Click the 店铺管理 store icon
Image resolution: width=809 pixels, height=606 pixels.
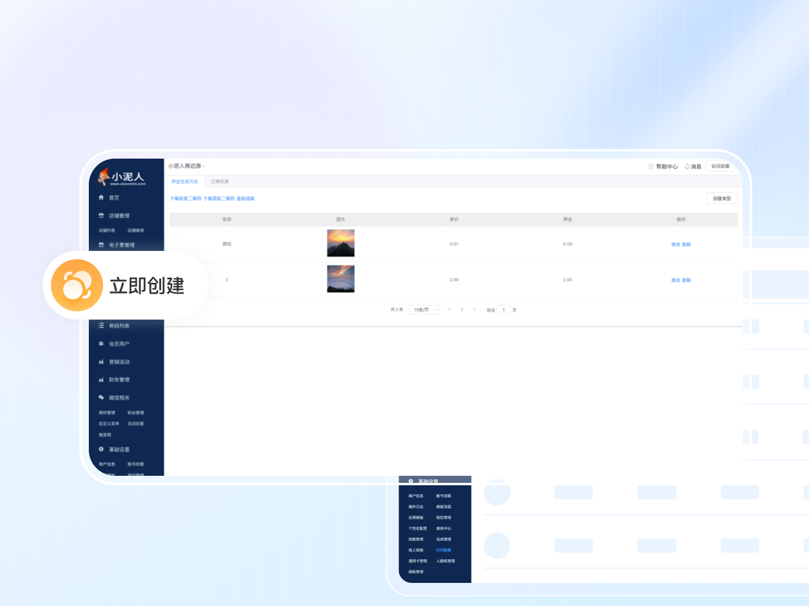point(101,216)
